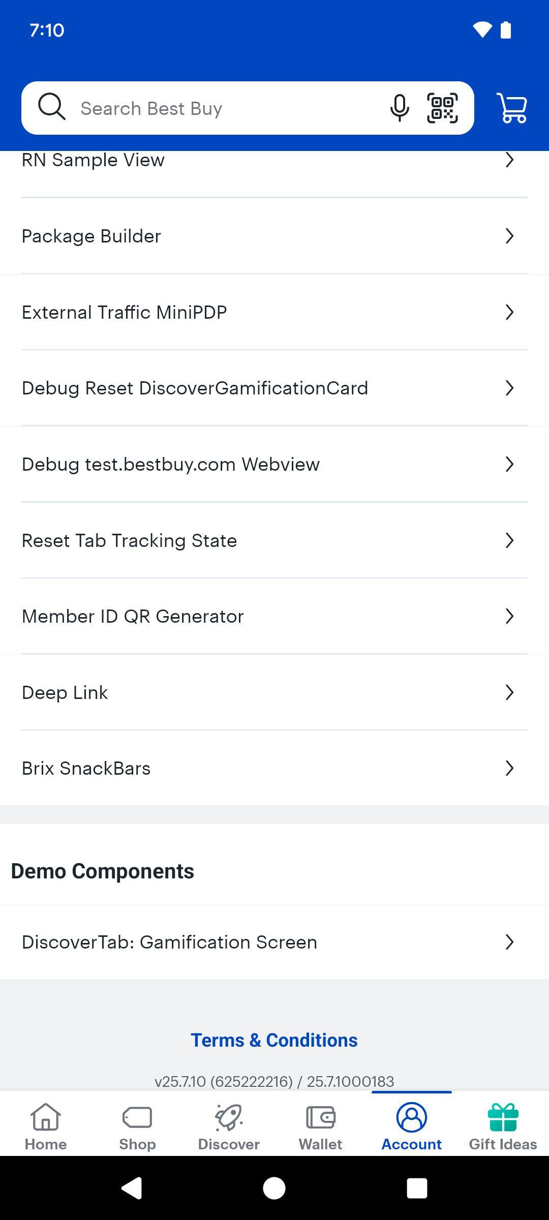Tap External Traffic MiniPDP row
The height and width of the screenshot is (1220, 549).
[x=124, y=312]
